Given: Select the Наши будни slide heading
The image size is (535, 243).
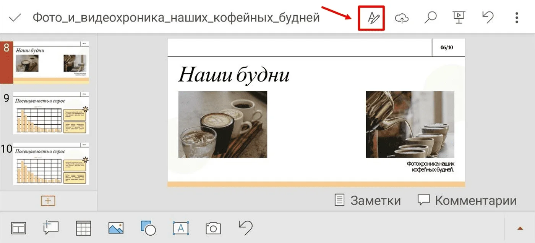Looking at the screenshot, I should coord(234,75).
